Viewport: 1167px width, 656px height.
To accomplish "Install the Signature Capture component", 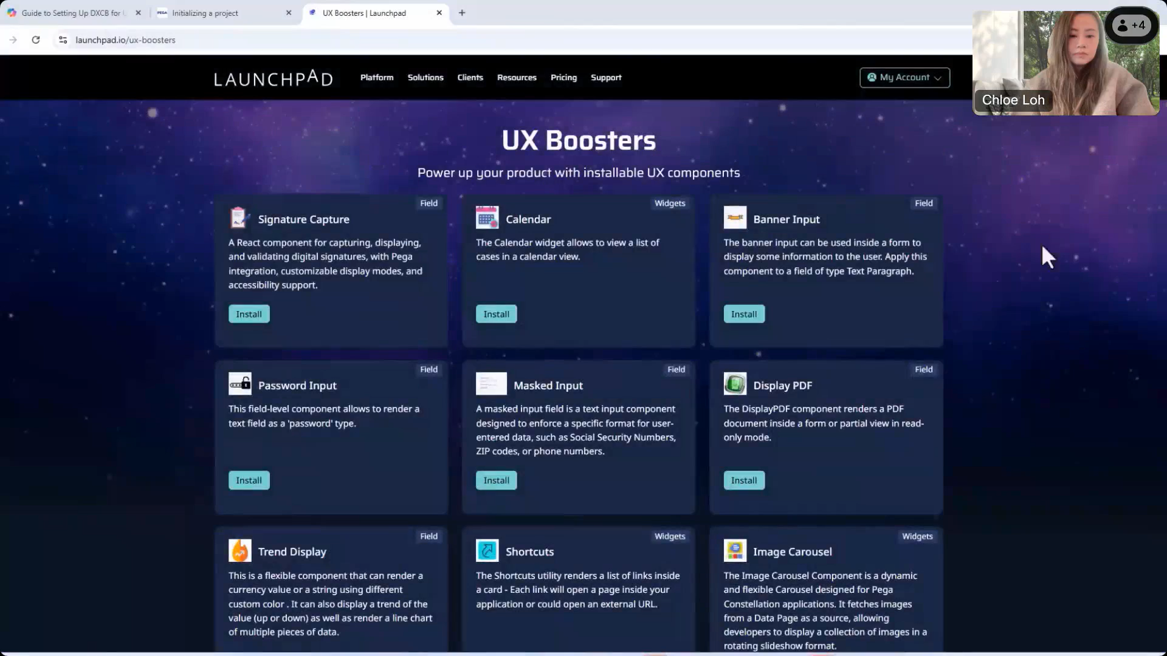I will tap(249, 313).
